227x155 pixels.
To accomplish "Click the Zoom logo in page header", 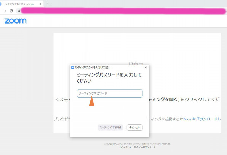I will 15,21.
